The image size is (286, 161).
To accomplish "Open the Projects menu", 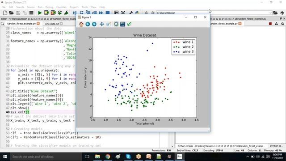I will (74, 7).
